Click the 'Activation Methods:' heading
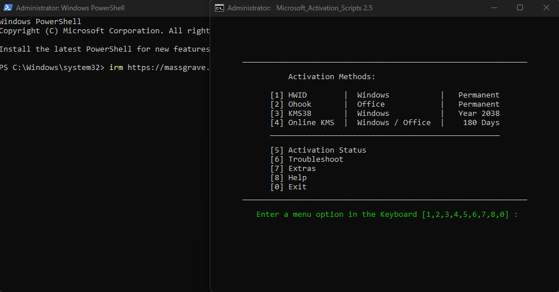Image resolution: width=559 pixels, height=292 pixels. point(331,77)
